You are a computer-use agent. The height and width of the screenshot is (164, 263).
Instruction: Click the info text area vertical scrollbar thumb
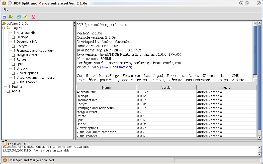[255, 50]
